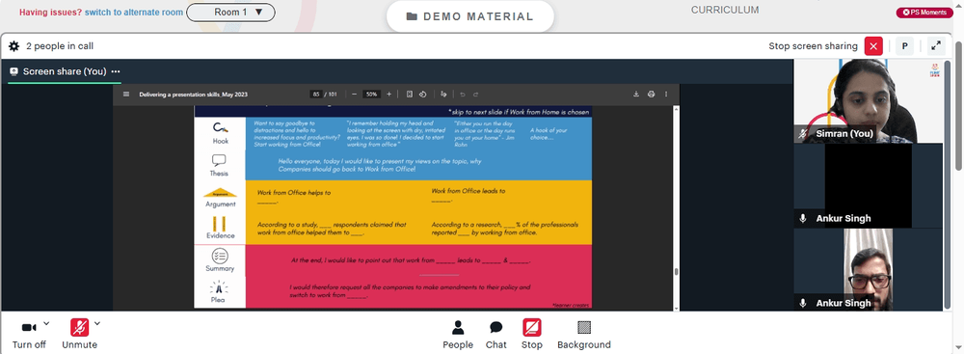Screen dimensions: 964x354
Task: Toggle PDF fit to page
Action: (410, 95)
